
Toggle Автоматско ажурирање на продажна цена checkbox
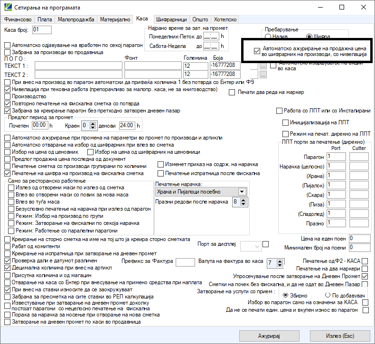pos(257,51)
